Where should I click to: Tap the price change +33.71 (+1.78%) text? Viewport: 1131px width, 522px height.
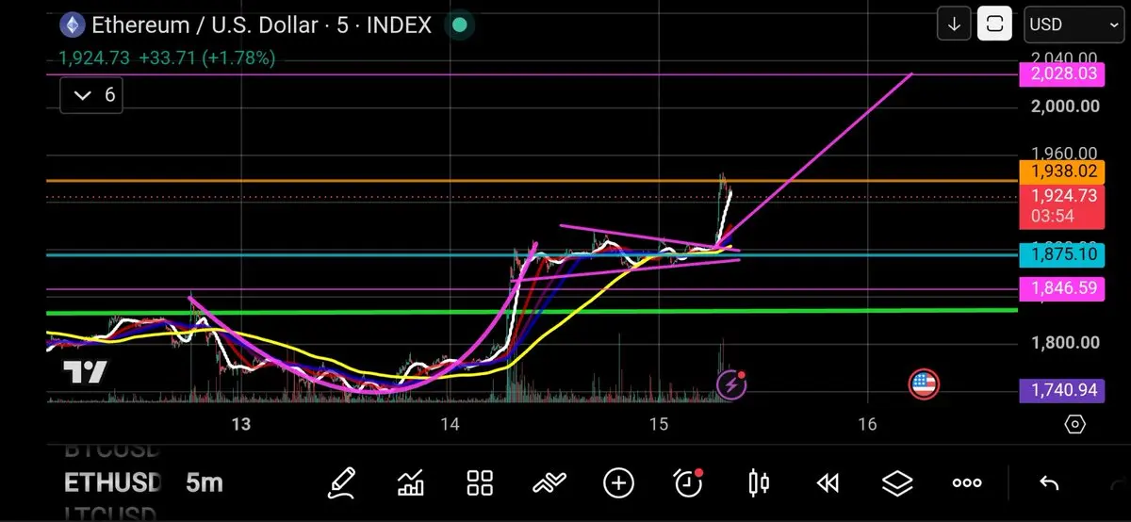(x=206, y=58)
